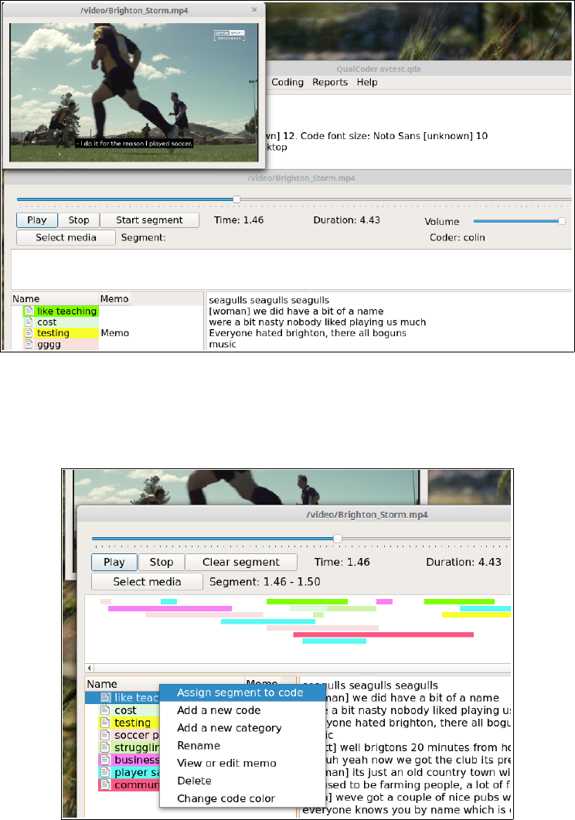Viewport: 575px width, 820px height.
Task: Close the Brighton_Storm.mp4 video popup
Action: click(x=254, y=10)
